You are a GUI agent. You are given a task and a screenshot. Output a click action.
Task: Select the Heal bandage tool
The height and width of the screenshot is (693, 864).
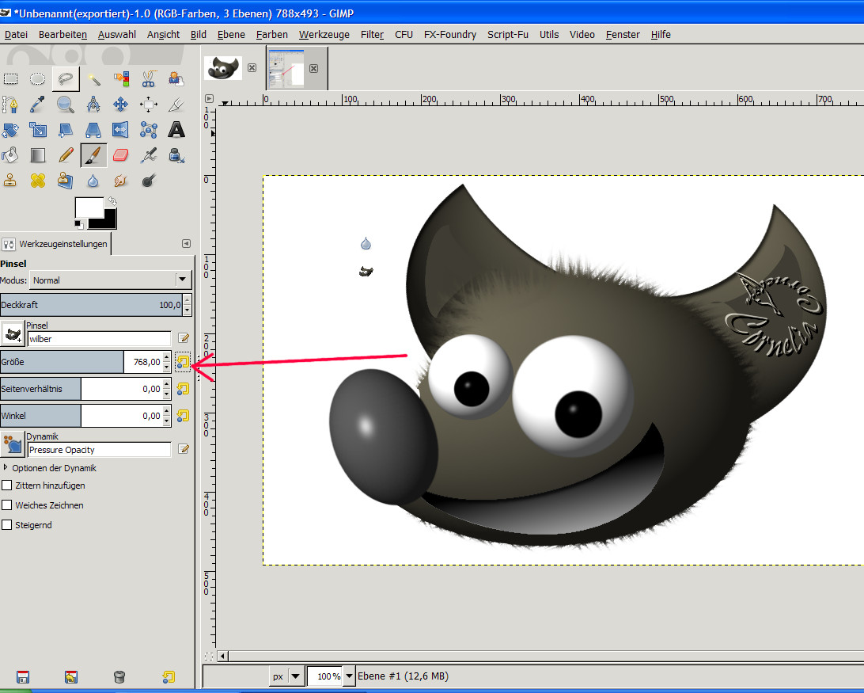click(x=37, y=181)
